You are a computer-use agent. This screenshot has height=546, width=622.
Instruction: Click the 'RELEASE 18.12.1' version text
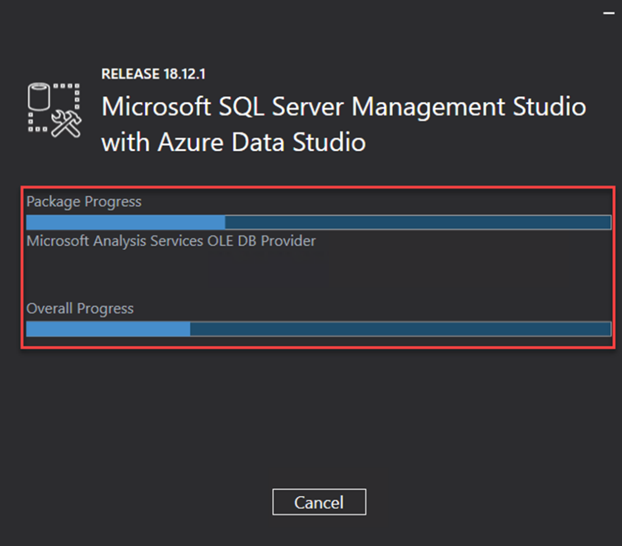pos(153,74)
